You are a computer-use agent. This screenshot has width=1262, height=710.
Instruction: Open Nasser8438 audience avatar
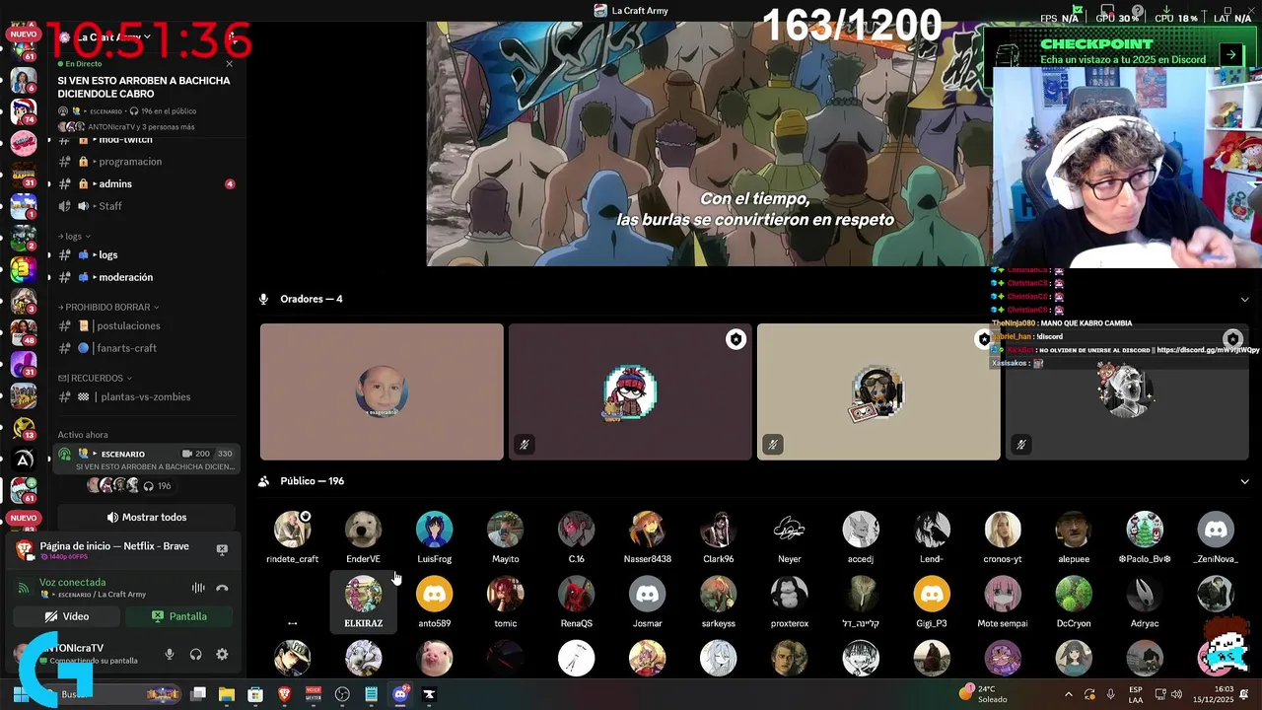pos(647,530)
